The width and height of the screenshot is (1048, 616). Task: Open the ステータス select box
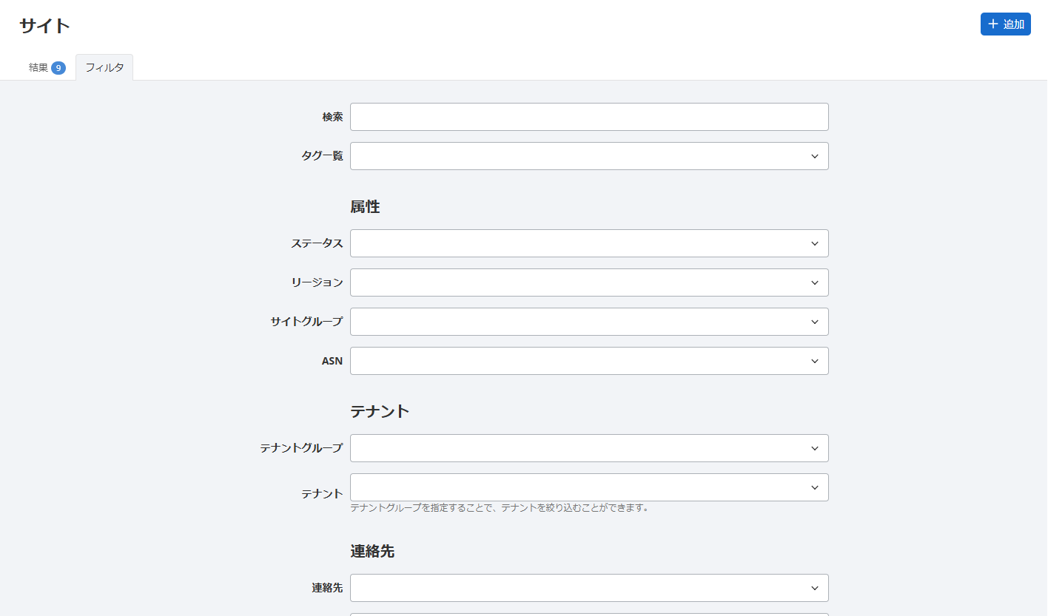588,243
